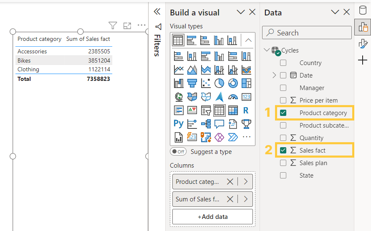Choose the Funnel chart visual

pyautogui.click(x=192, y=83)
